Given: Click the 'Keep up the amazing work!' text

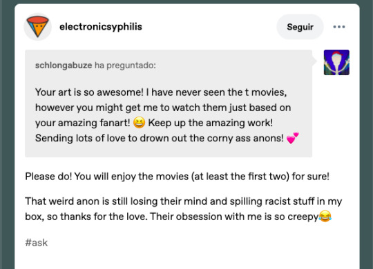Looking at the screenshot, I should point(210,123).
